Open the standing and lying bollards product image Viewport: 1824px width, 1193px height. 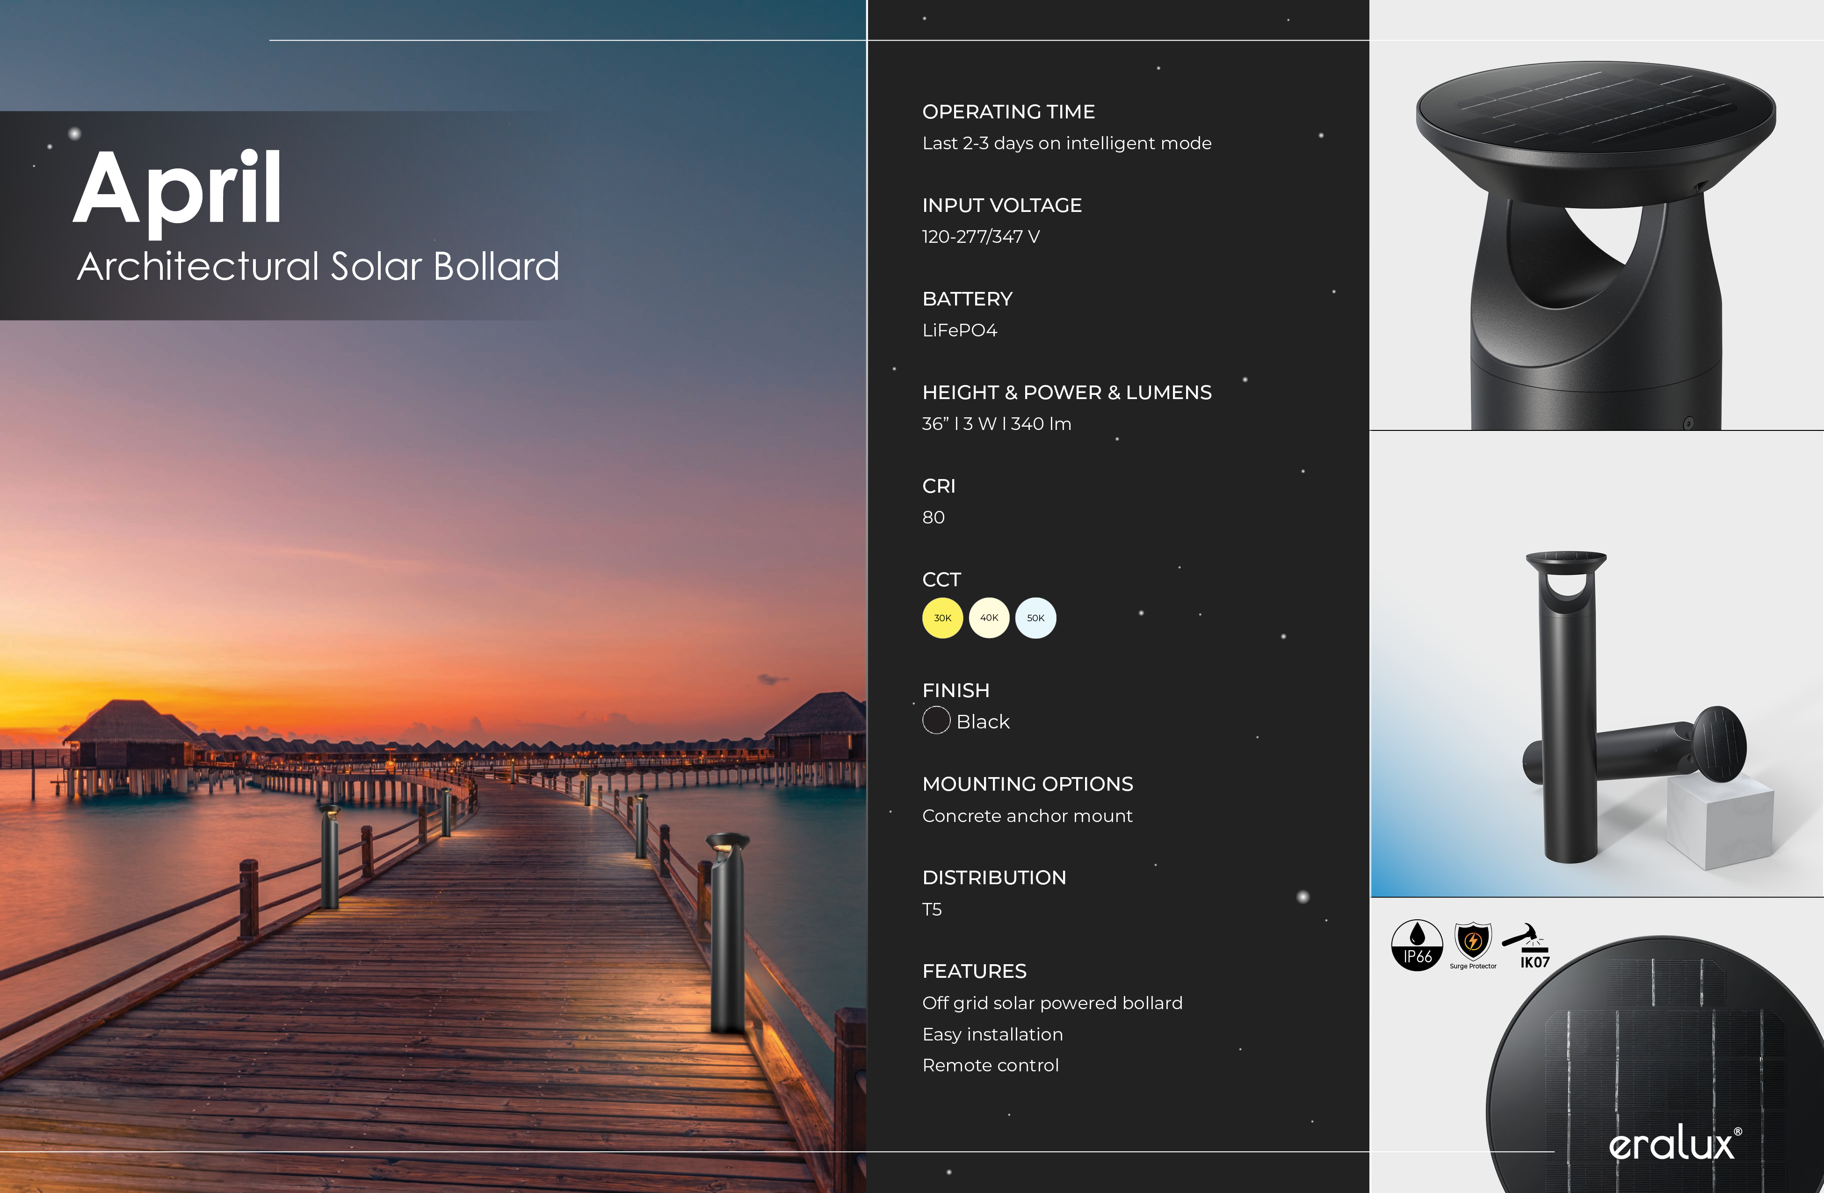pos(1596,664)
